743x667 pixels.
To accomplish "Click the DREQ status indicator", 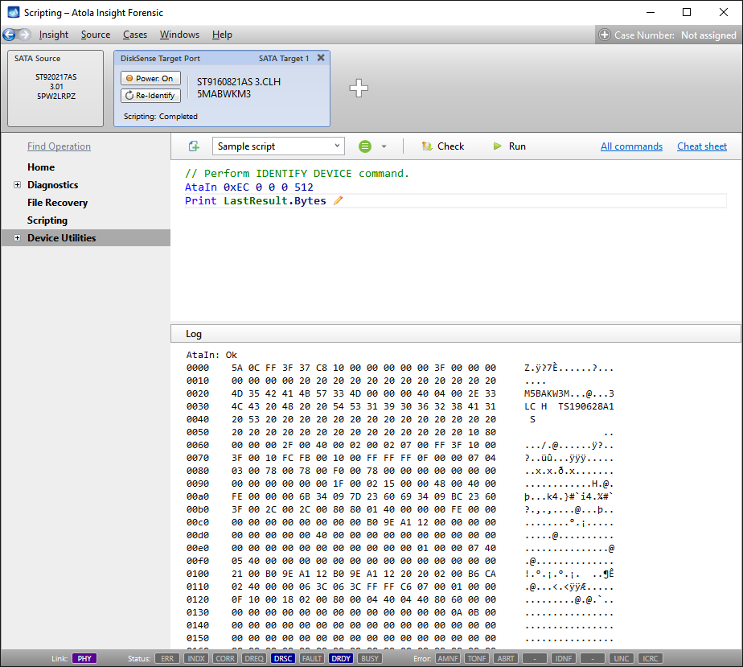I will (254, 658).
